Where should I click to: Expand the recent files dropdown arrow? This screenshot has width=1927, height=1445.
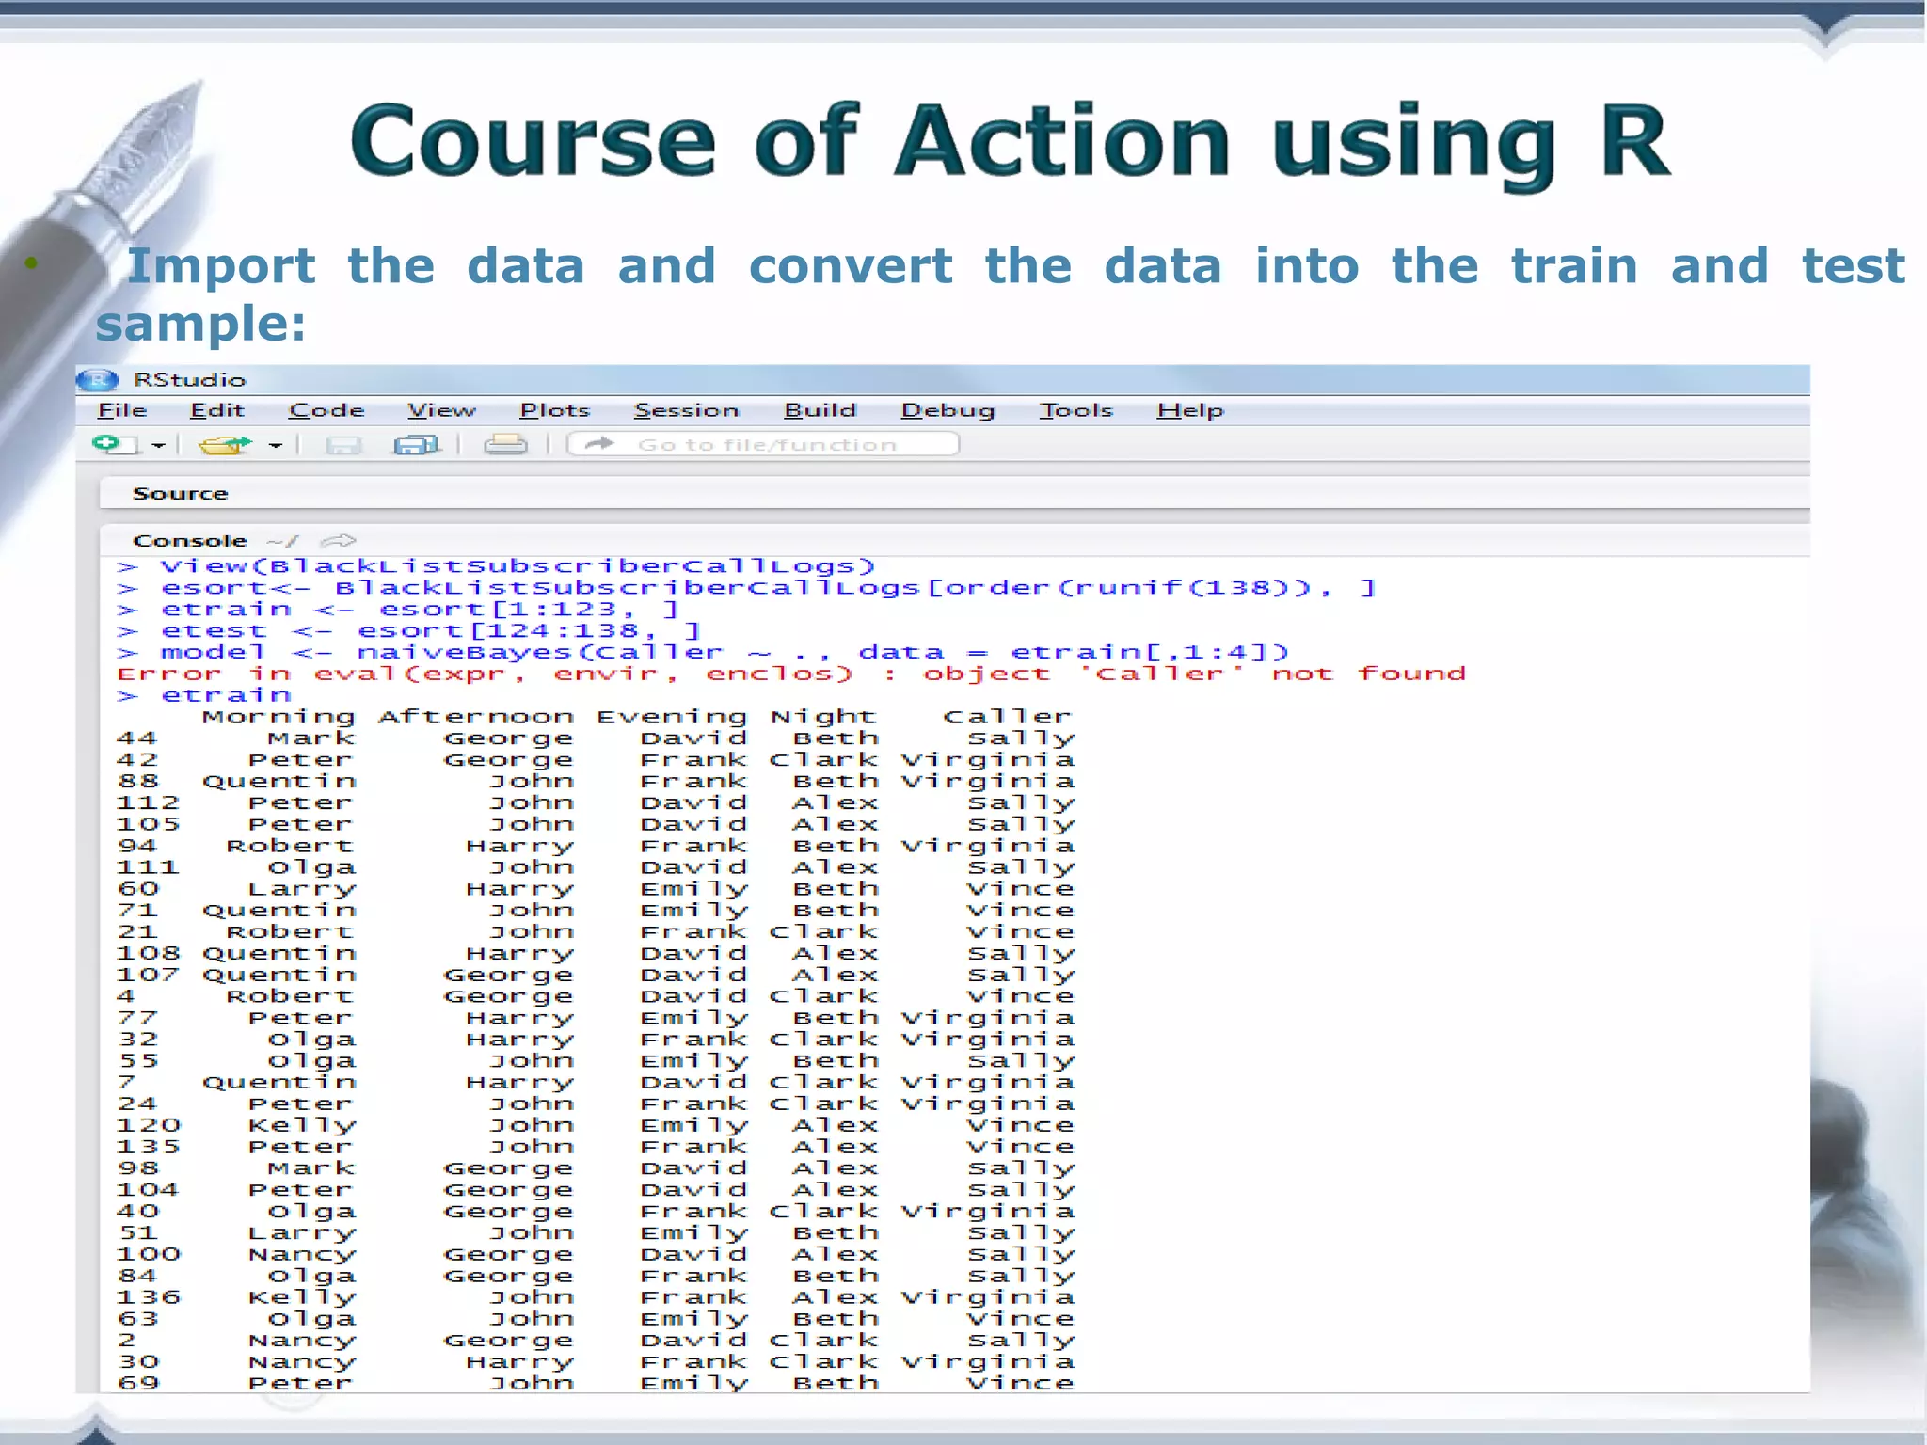pos(275,446)
